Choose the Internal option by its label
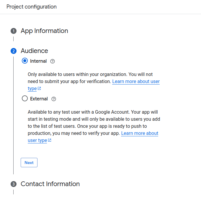The image size is (201, 197). coord(38,61)
